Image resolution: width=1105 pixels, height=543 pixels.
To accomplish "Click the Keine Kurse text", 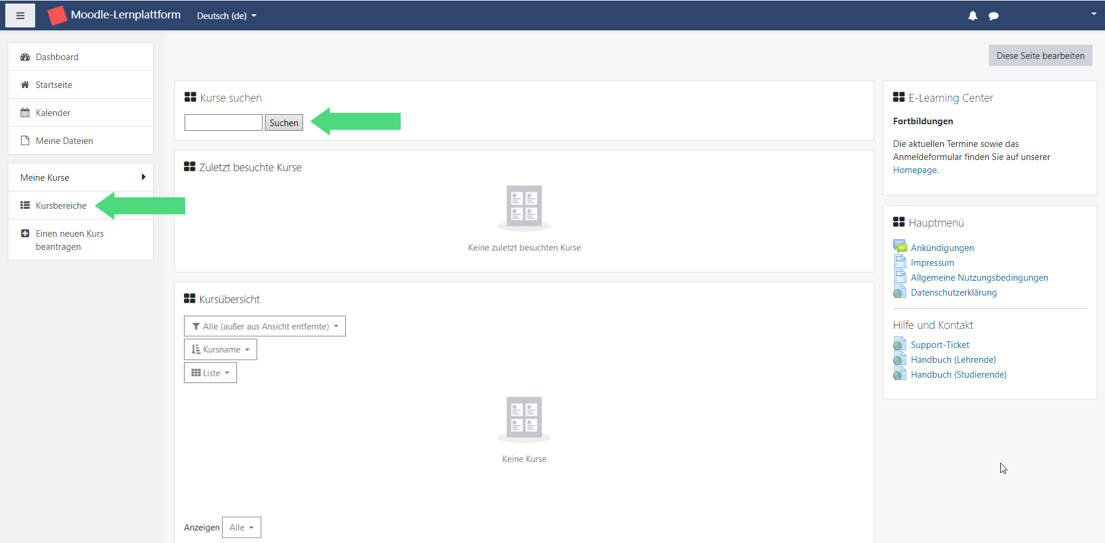I will click(x=524, y=459).
